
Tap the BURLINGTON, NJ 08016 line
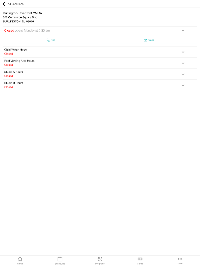[x=18, y=21]
